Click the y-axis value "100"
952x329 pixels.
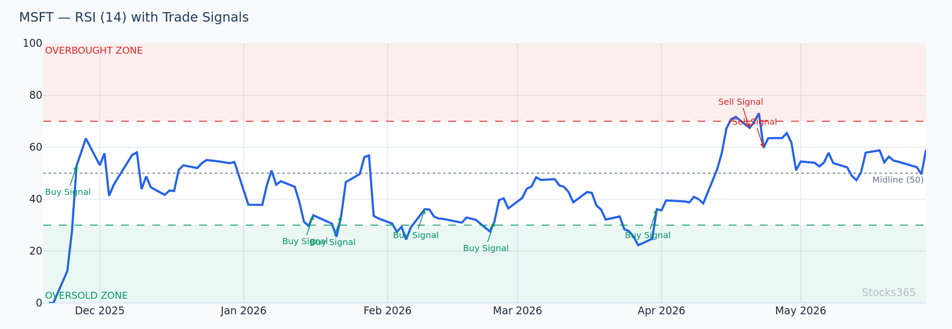[x=32, y=43]
